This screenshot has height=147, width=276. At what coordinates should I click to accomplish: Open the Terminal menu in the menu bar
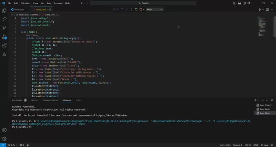tap(58, 3)
